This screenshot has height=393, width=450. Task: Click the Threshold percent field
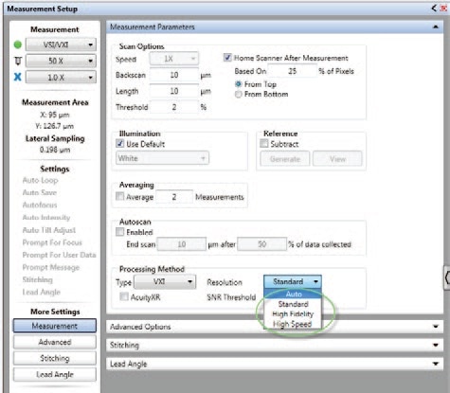pos(174,107)
